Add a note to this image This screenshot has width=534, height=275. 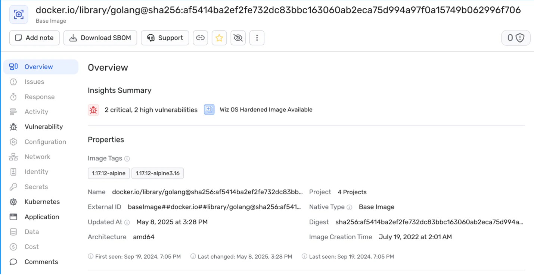click(34, 38)
